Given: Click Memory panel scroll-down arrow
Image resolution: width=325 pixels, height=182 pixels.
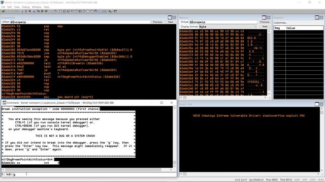Looking at the screenshot, I should click(x=269, y=94).
